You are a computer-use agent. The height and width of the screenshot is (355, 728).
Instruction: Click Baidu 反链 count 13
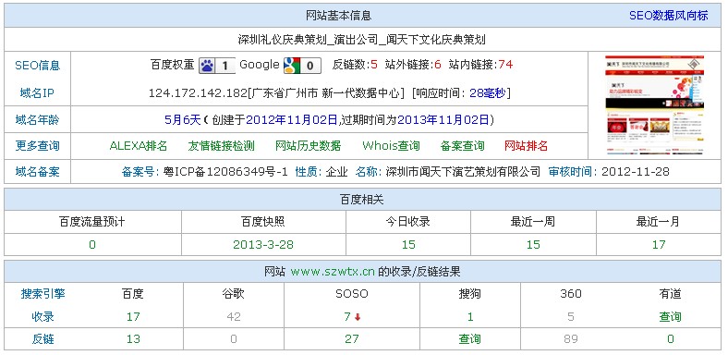(133, 339)
